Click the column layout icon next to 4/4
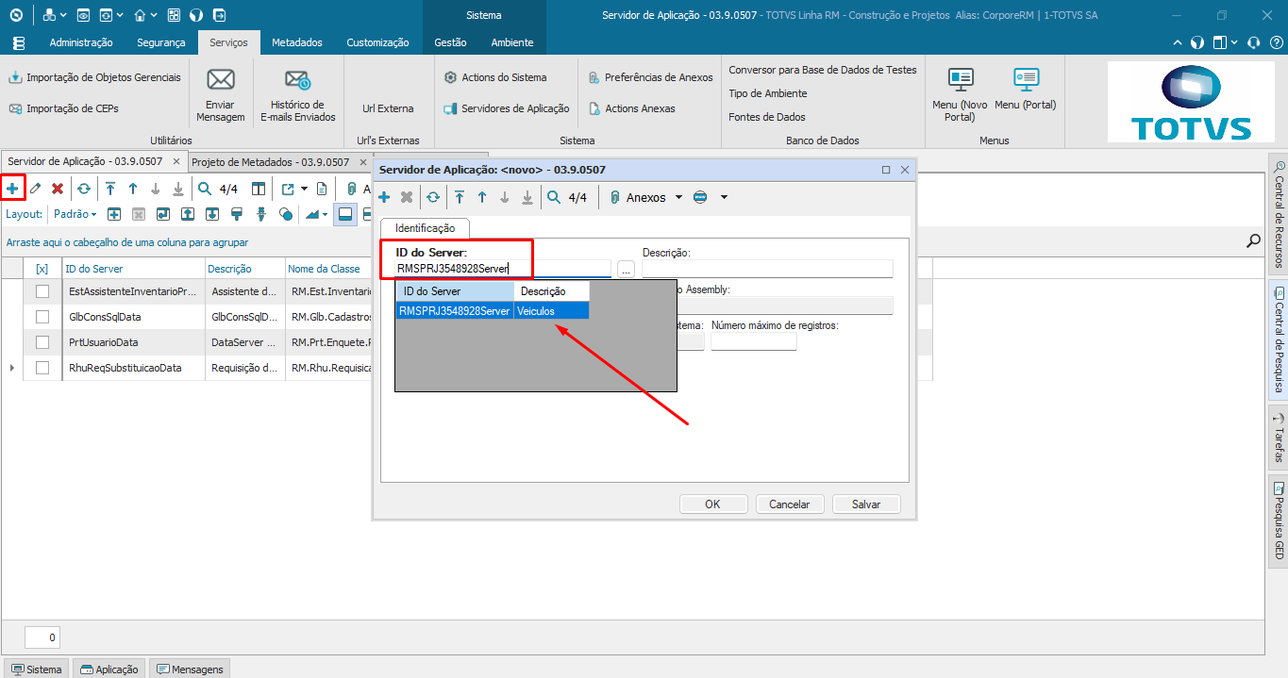 point(258,189)
